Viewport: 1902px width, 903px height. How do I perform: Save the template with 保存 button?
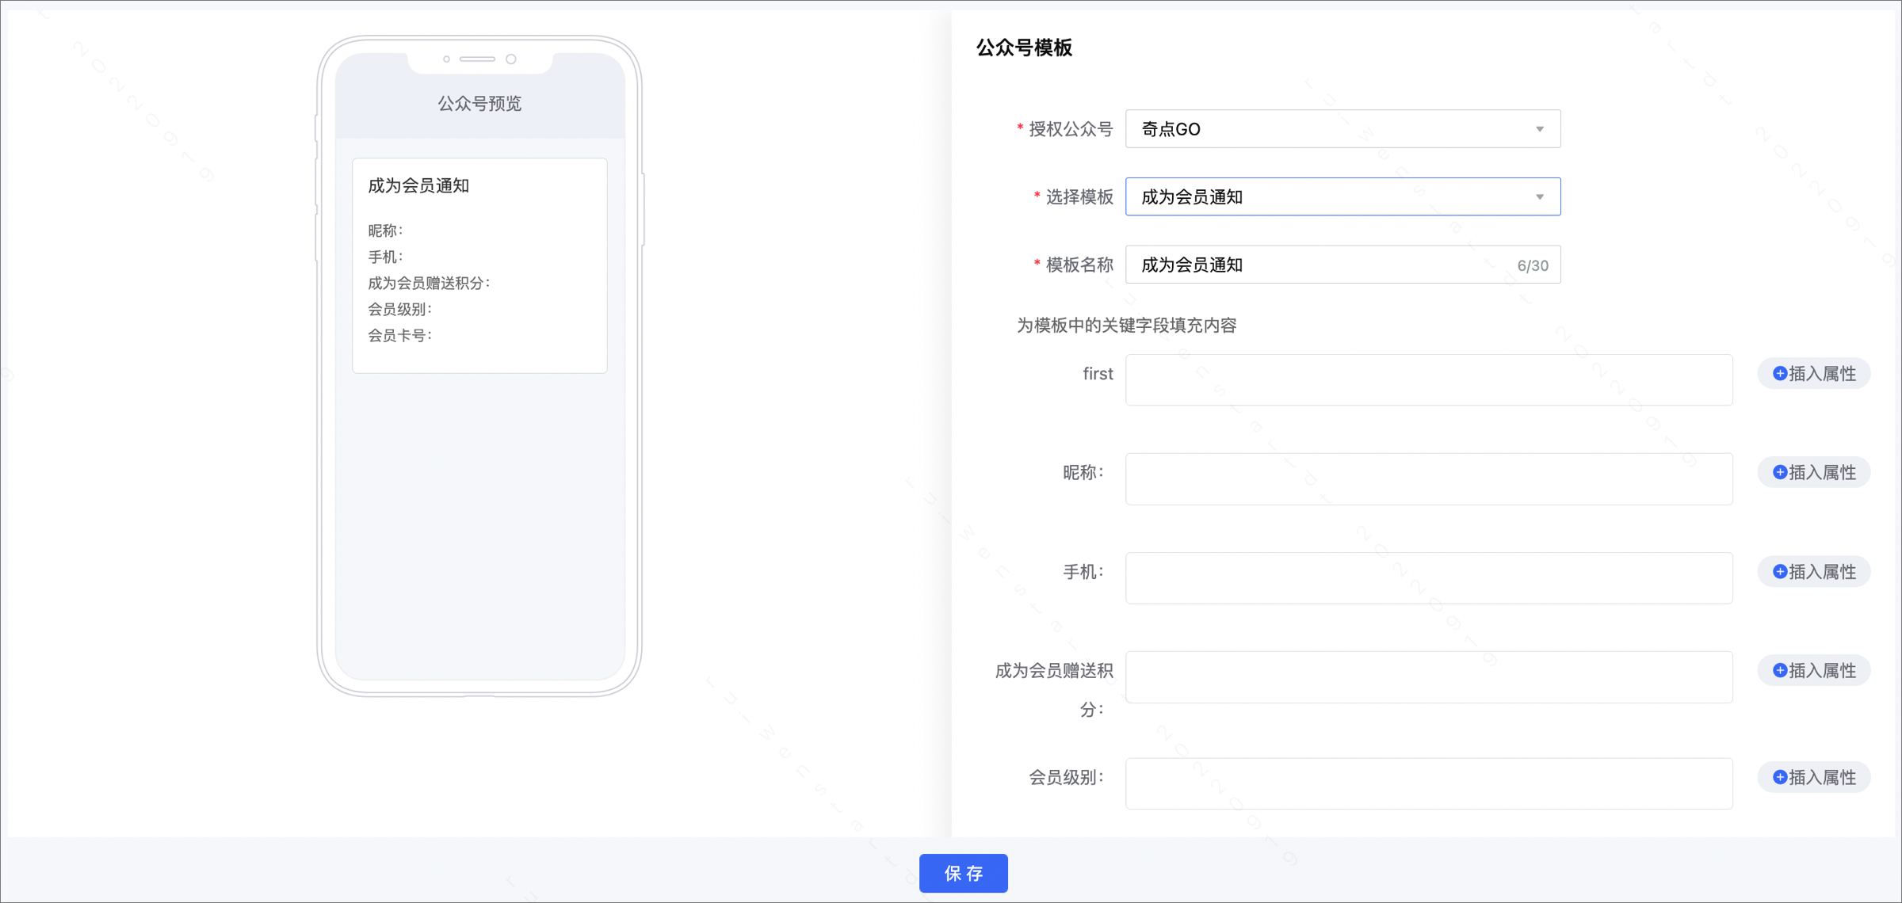[963, 873]
